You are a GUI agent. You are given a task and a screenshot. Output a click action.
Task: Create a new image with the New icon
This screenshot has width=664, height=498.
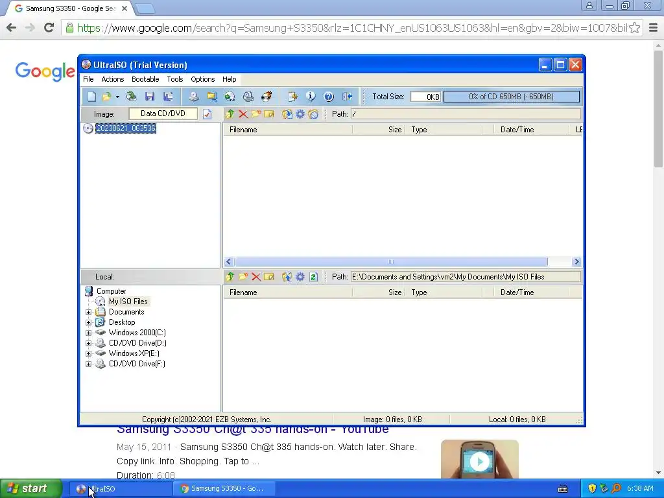92,97
